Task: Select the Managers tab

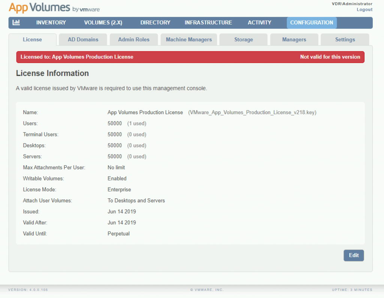Action: click(294, 39)
